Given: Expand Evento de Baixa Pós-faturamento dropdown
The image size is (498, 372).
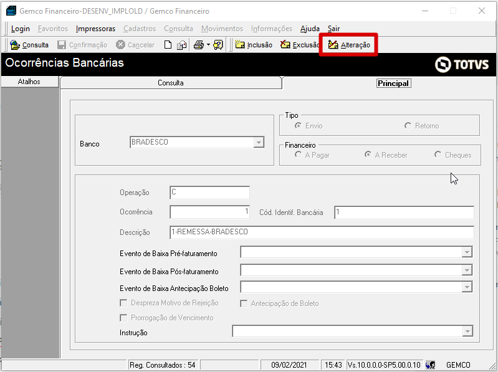Looking at the screenshot, I should [x=467, y=270].
